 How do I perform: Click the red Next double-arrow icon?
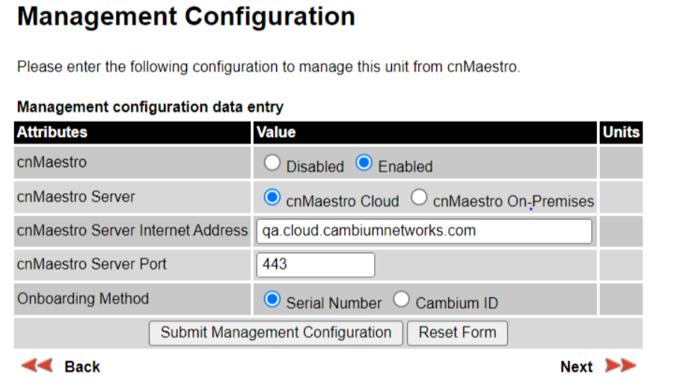(621, 366)
